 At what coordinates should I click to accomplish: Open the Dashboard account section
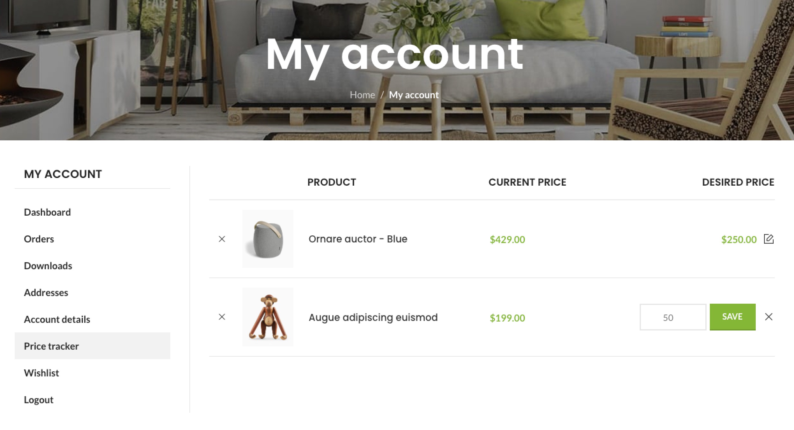tap(48, 212)
